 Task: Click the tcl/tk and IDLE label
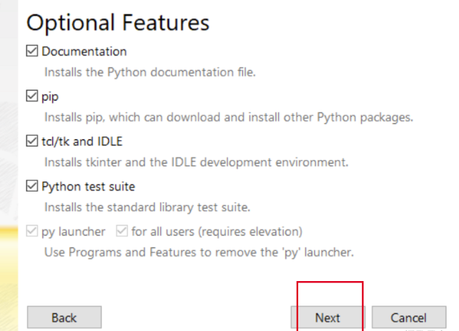pos(82,142)
